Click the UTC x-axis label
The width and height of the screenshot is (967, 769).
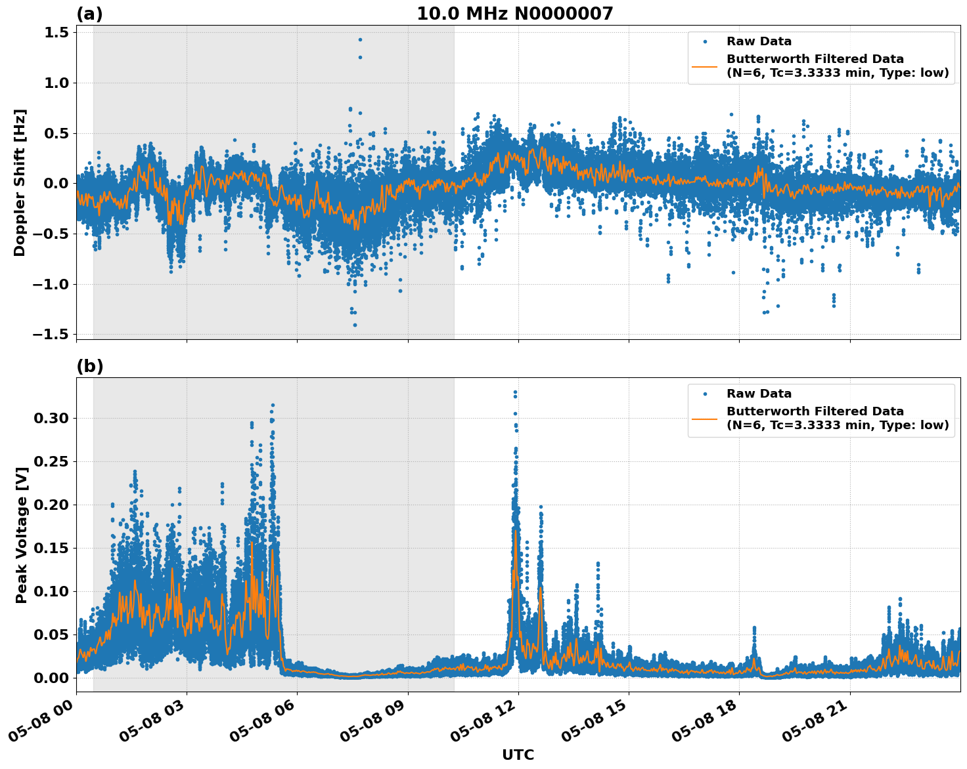click(518, 755)
